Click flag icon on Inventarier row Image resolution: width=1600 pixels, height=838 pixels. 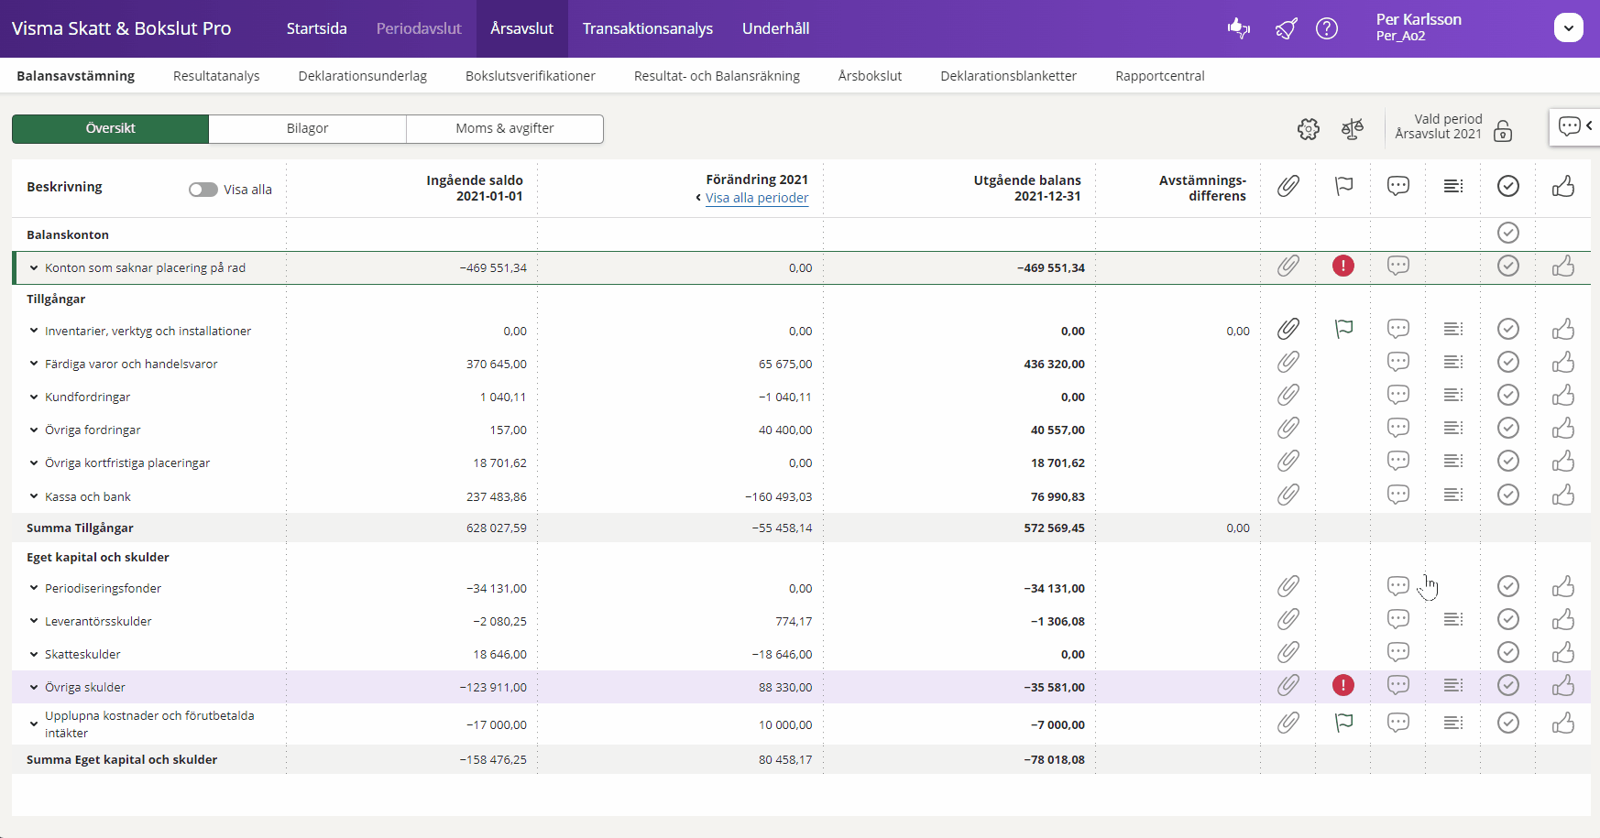[1343, 329]
